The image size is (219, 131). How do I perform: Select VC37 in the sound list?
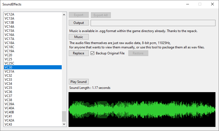33,96
